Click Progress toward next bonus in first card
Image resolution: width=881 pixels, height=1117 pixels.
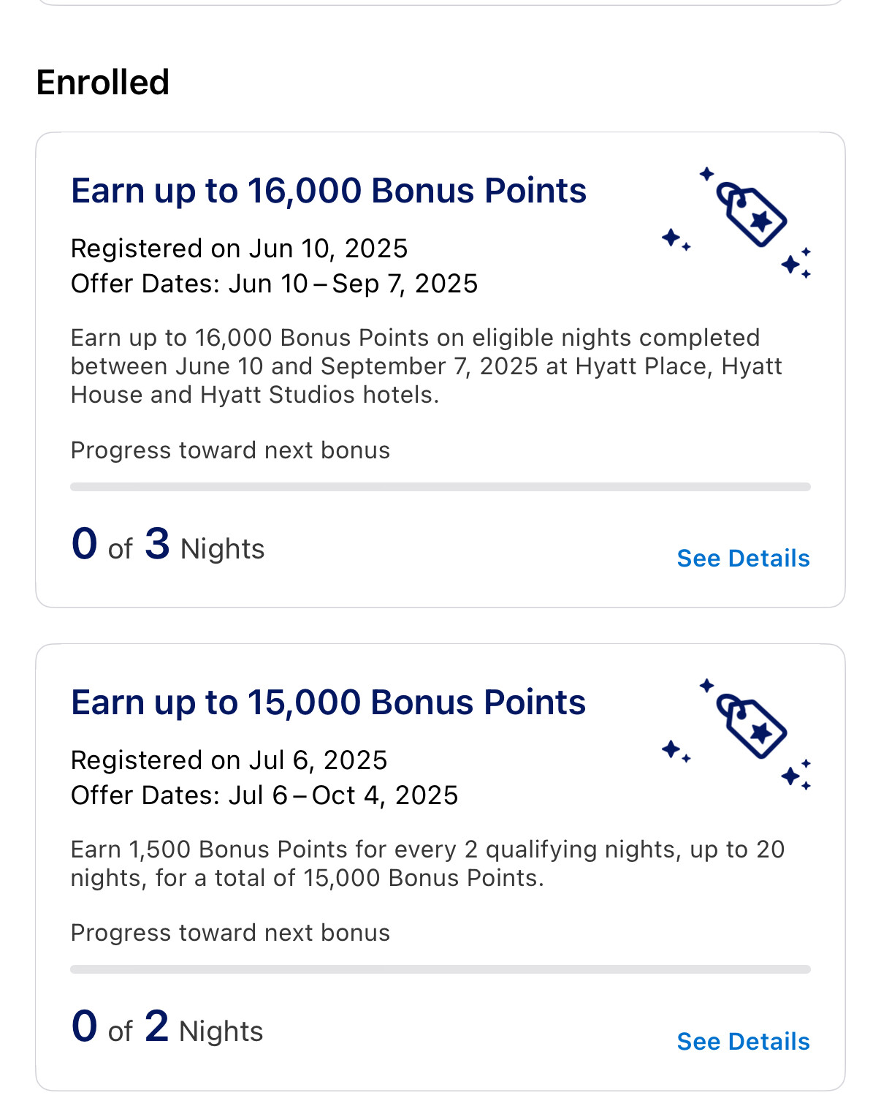(230, 450)
